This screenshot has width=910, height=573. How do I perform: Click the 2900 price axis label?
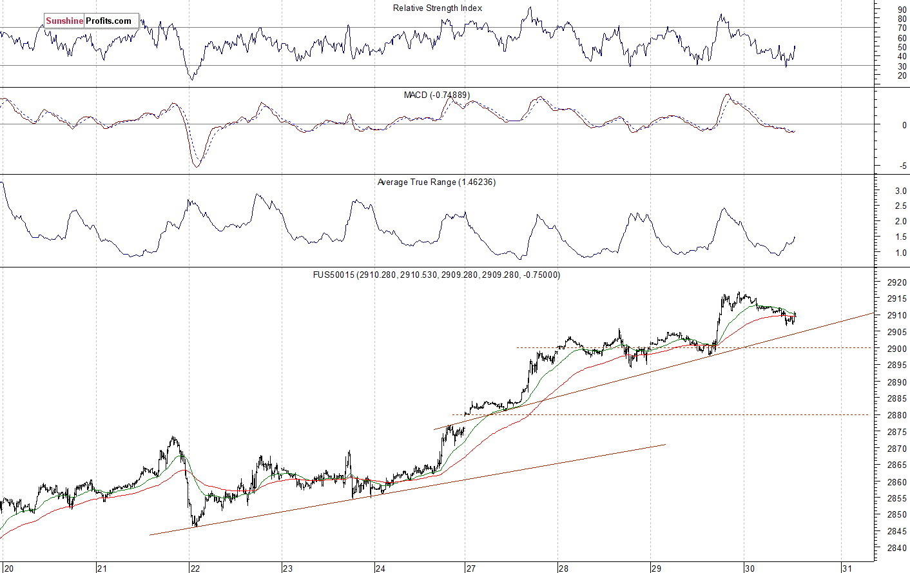[897, 349]
